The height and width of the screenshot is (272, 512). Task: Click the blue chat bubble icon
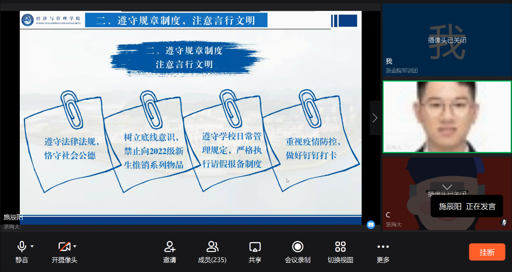(x=371, y=225)
